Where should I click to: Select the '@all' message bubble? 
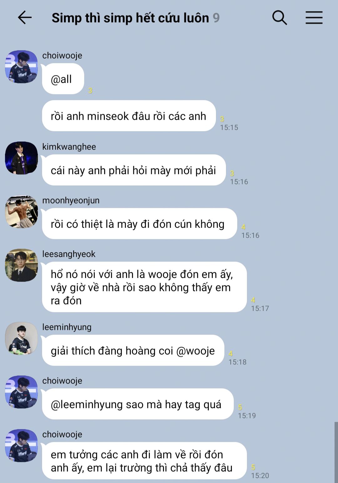[x=63, y=79]
